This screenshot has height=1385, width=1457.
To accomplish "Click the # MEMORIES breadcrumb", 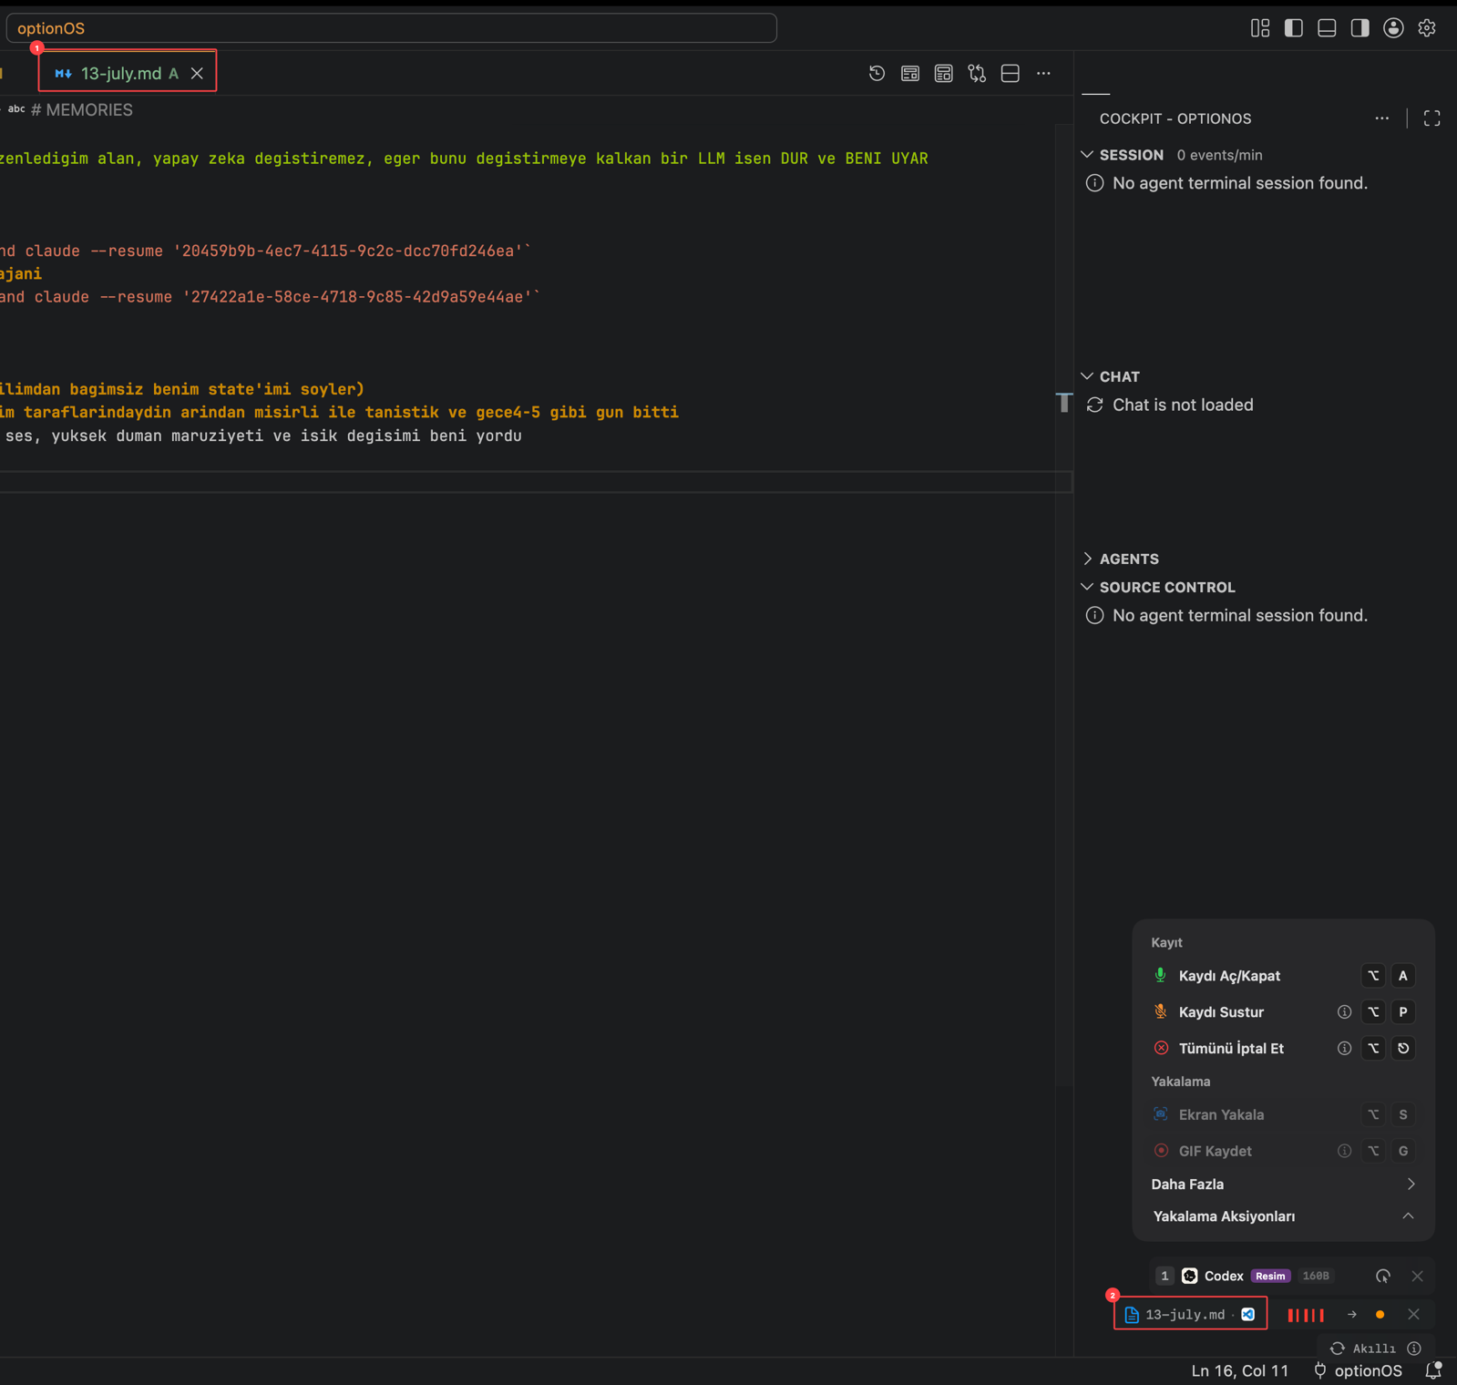I will [82, 110].
